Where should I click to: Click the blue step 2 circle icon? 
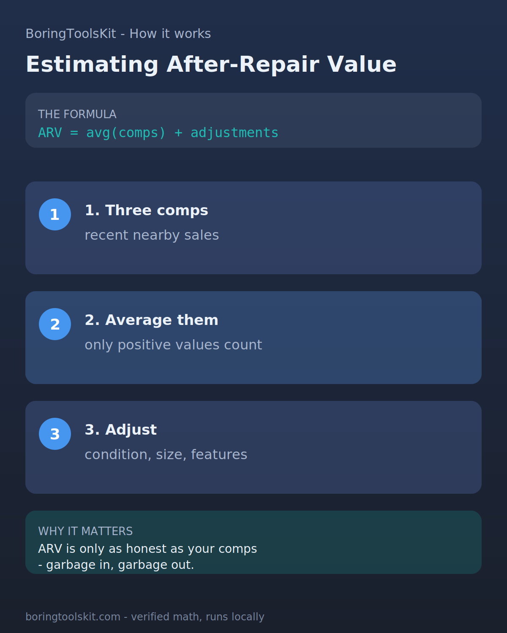click(55, 324)
